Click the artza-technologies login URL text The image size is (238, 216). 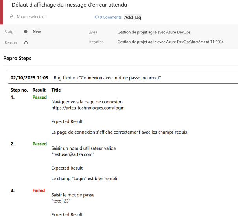pos(88,108)
